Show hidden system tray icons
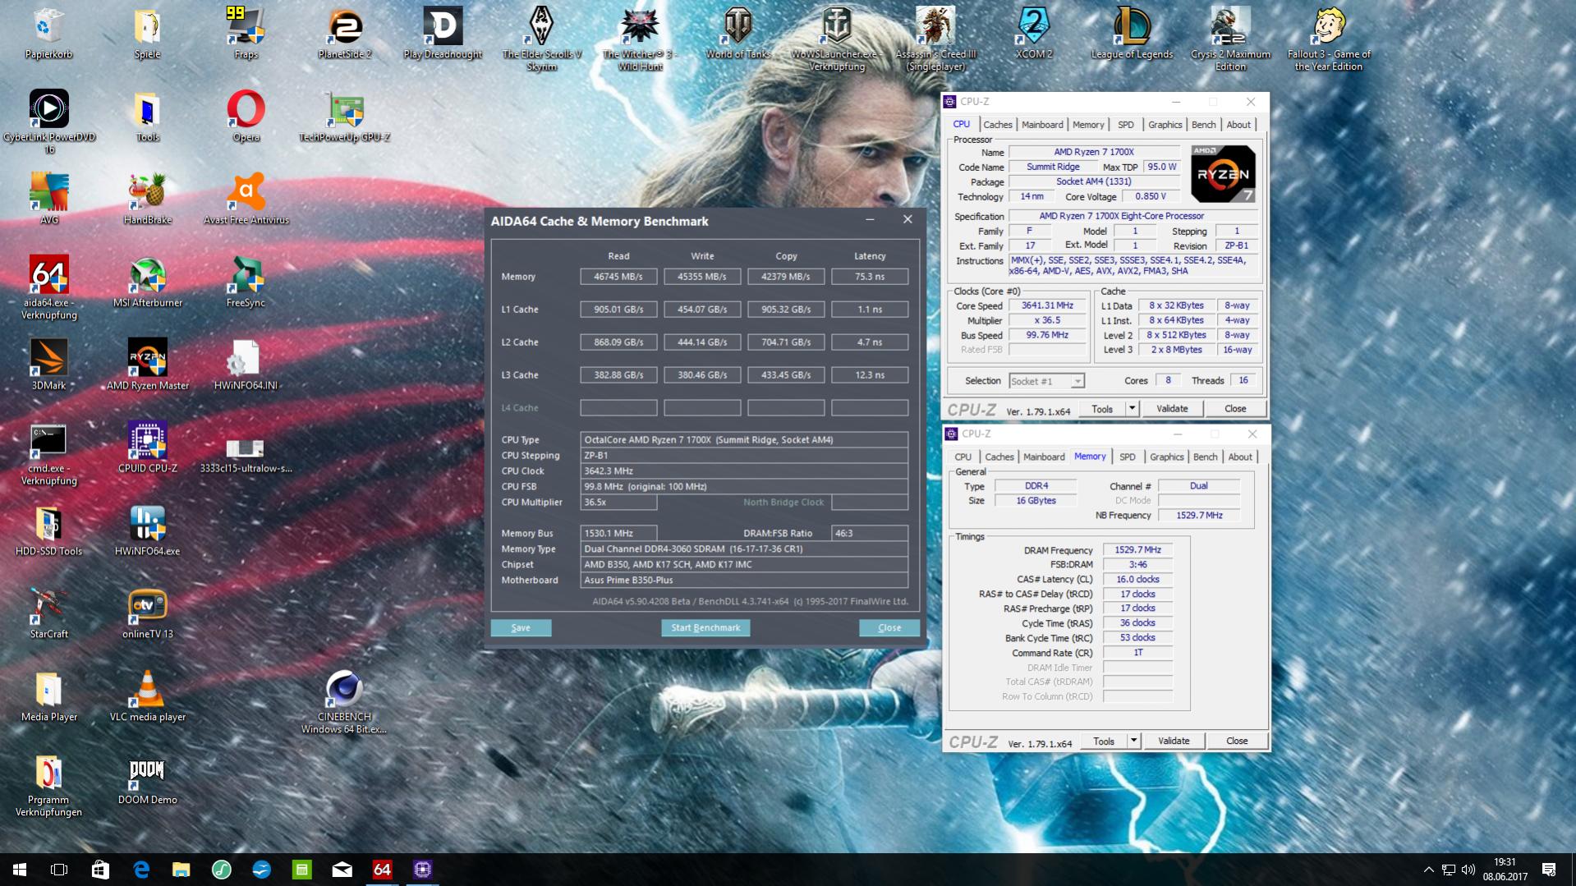Viewport: 1576px width, 886px height. [x=1429, y=870]
